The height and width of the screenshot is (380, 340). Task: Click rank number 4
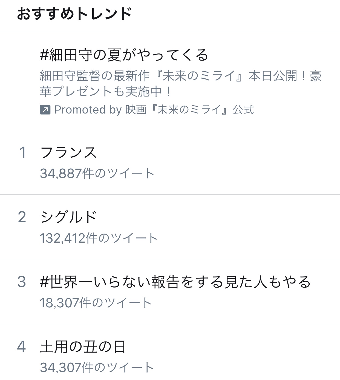pyautogui.click(x=22, y=347)
